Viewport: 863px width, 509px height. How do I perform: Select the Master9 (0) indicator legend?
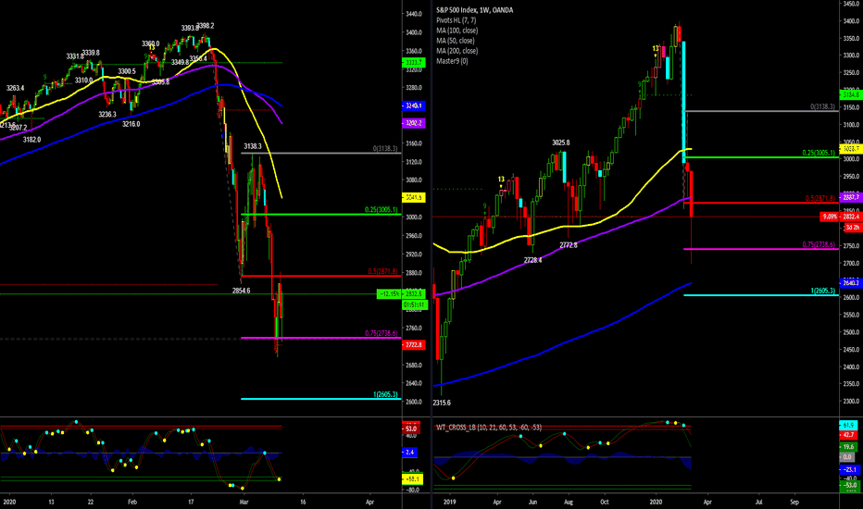[452, 61]
